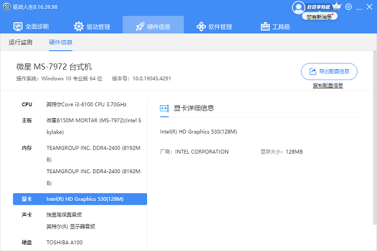377x251 pixels.
Task: Select the 硬件信息 top navigation tab
Action: [153, 26]
